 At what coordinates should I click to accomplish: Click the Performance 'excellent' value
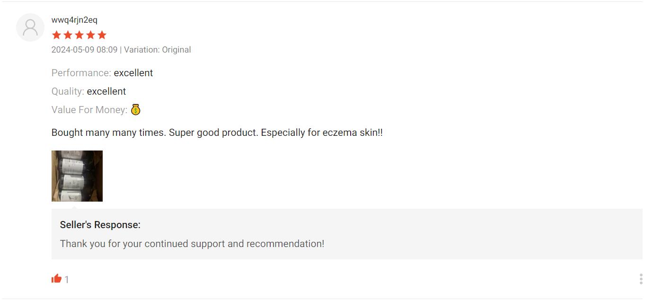pos(133,73)
